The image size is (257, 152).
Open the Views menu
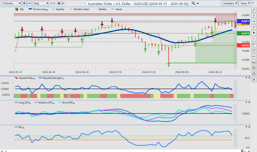point(245,3)
